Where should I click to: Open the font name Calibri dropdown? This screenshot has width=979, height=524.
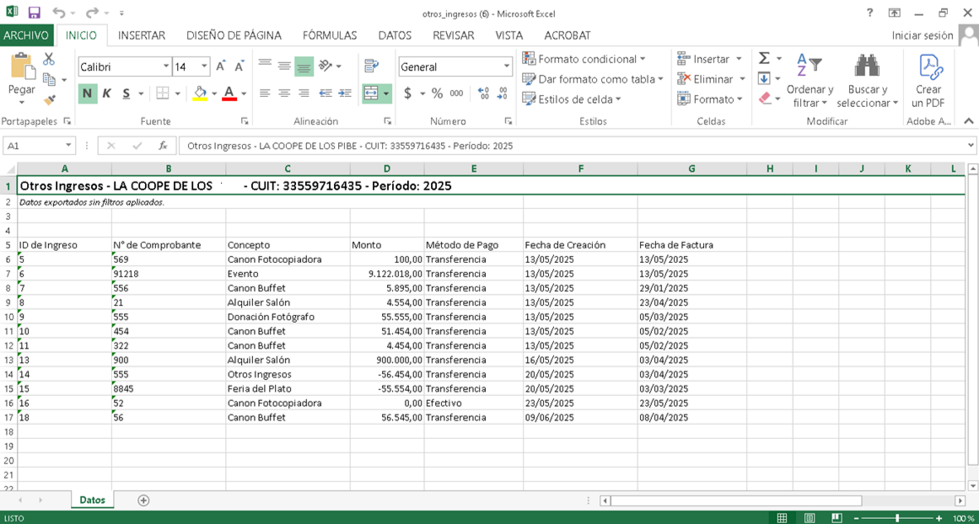click(x=166, y=67)
